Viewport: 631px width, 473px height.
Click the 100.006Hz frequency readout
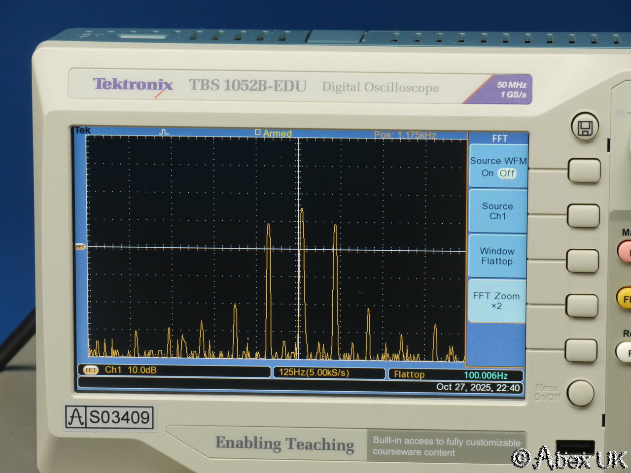pos(485,375)
